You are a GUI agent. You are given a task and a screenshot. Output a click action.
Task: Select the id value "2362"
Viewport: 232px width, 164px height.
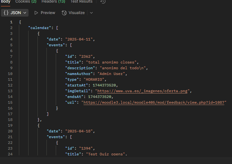pyautogui.click(x=86, y=56)
